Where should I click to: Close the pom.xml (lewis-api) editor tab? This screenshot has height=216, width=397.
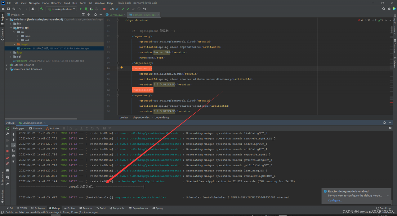(x=159, y=15)
